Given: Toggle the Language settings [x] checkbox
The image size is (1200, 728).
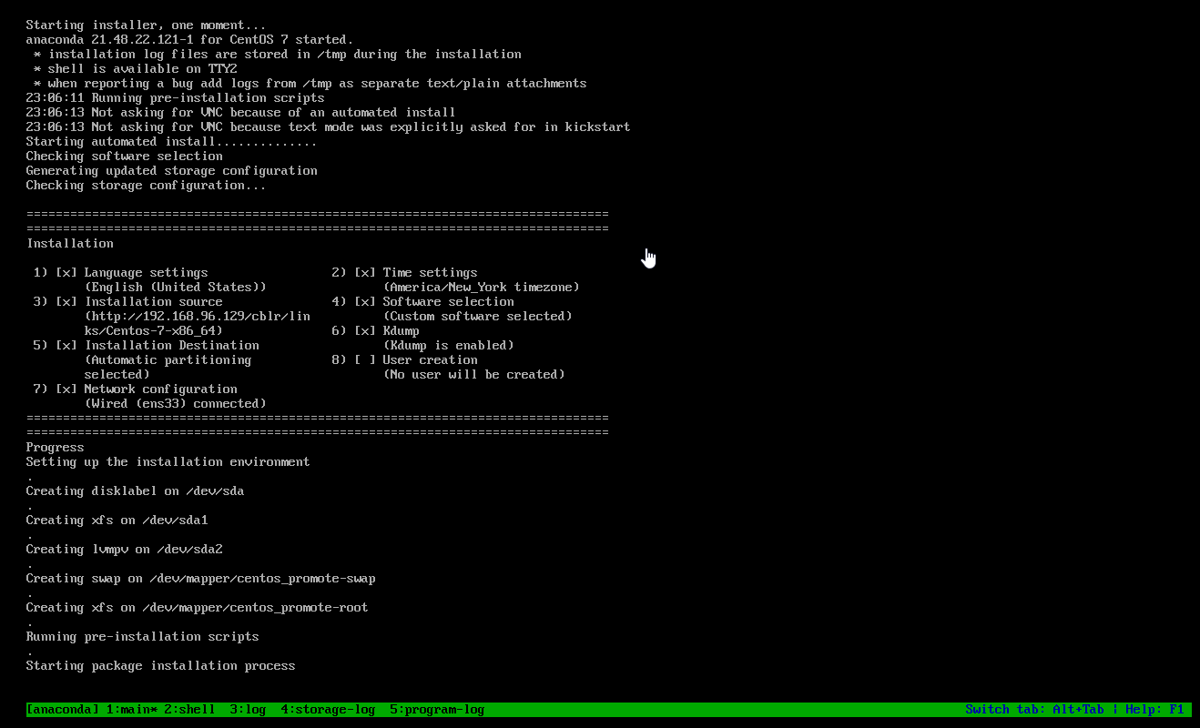Looking at the screenshot, I should click(66, 272).
